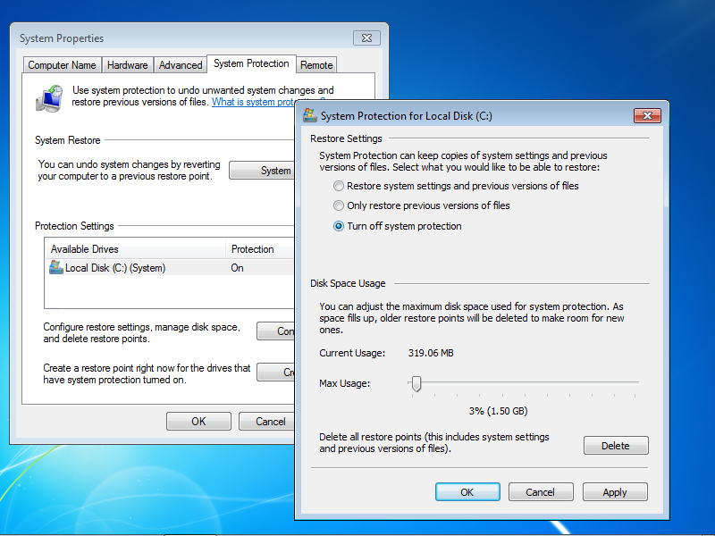This screenshot has width=715, height=536.
Task: Click the 3% (1.50 GB) max usage label
Action: pyautogui.click(x=499, y=411)
